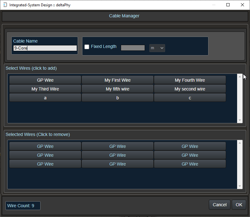Click the deltaPhy app icon in title bar
The image size is (250, 217).
point(5,5)
